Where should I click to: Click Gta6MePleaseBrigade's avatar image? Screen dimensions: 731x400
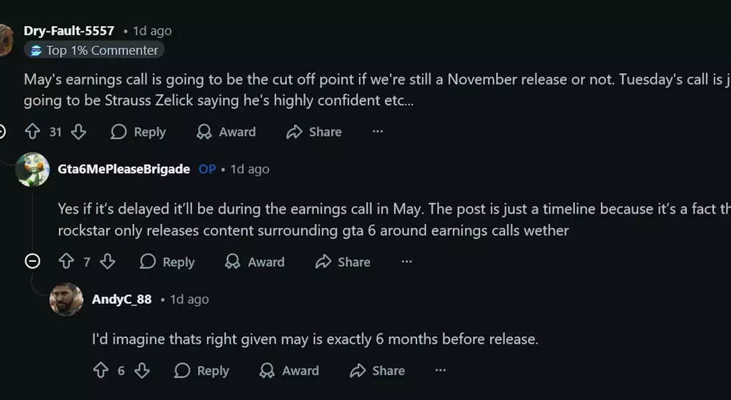(32, 169)
